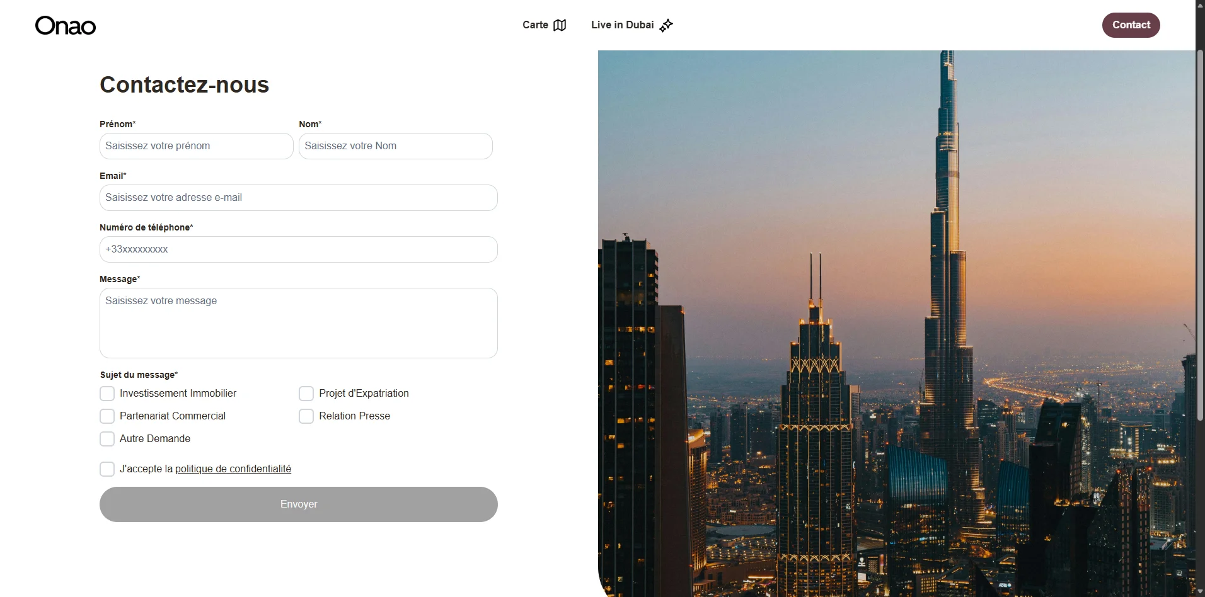Check Investissement Immobilier option

[107, 394]
